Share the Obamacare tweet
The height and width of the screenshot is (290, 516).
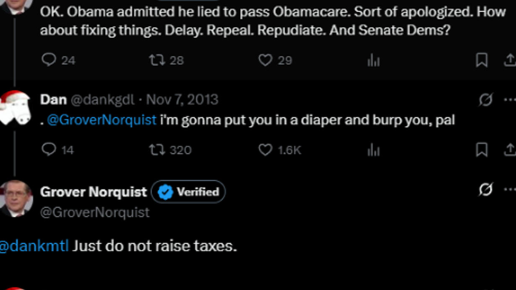pos(509,60)
